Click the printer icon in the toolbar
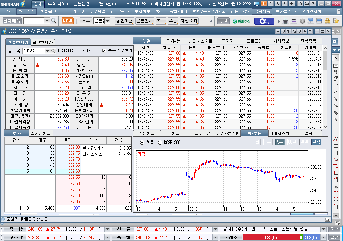 click(285, 21)
